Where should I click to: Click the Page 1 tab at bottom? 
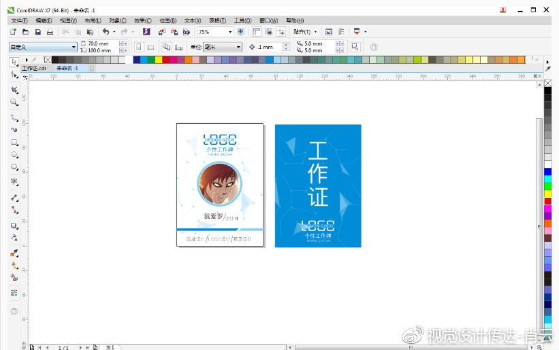(x=110, y=347)
